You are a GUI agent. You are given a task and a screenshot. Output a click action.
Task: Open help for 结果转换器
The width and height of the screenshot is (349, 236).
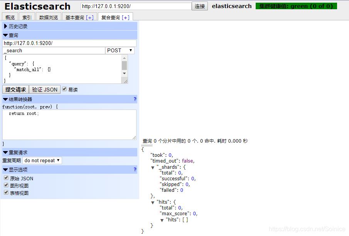pyautogui.click(x=135, y=99)
